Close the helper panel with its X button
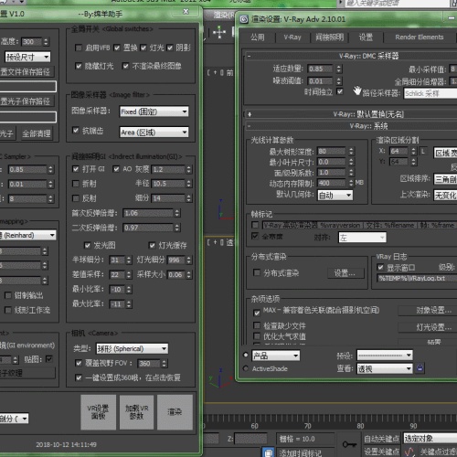457x457 pixels. pos(186,12)
